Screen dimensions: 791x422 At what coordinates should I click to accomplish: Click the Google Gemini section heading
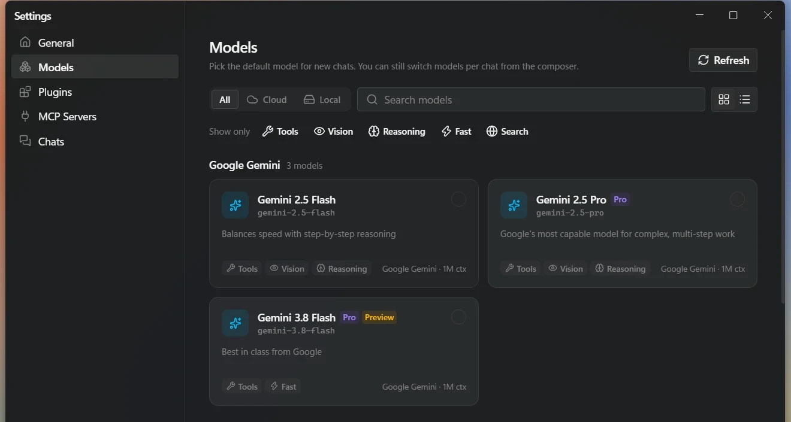pos(244,165)
